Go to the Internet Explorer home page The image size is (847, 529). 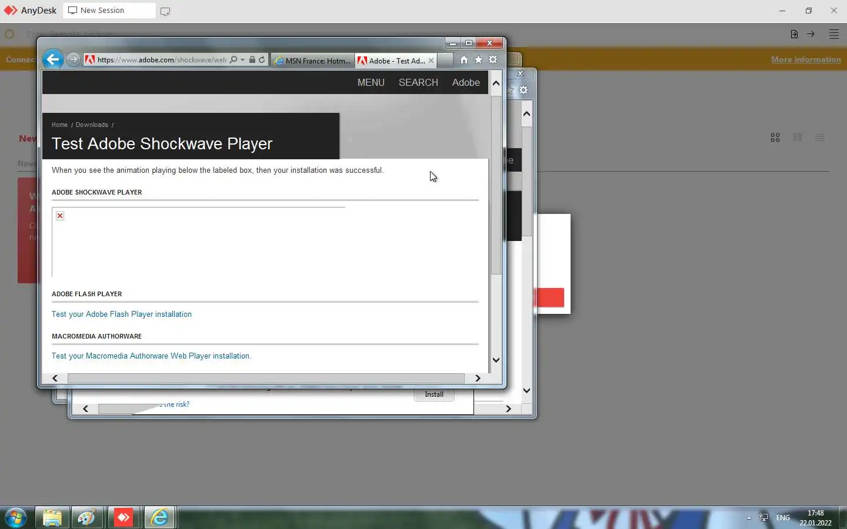[463, 60]
